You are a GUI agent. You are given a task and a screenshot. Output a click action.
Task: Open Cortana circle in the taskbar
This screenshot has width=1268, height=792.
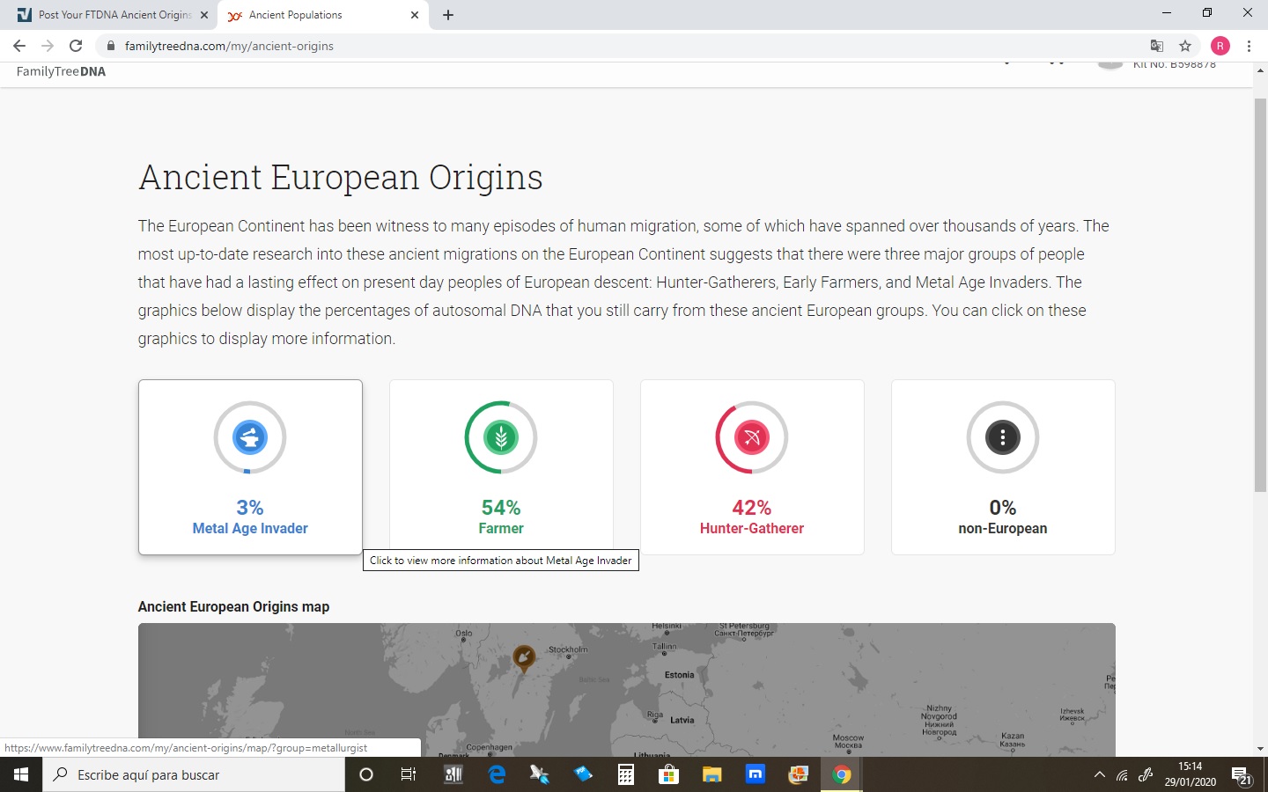366,774
